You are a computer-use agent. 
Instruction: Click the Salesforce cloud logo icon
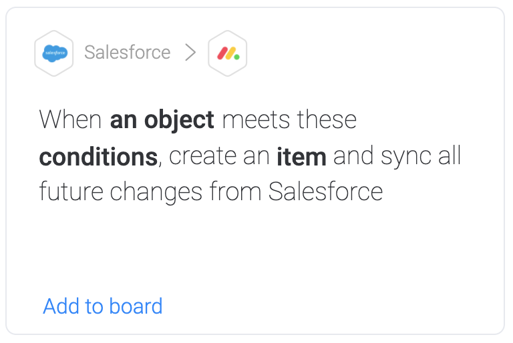[54, 53]
